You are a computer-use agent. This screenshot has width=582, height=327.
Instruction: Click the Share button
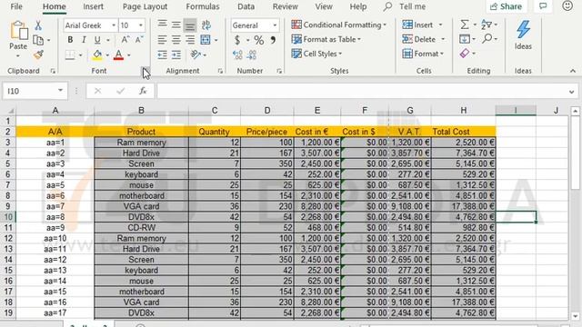[x=506, y=6]
